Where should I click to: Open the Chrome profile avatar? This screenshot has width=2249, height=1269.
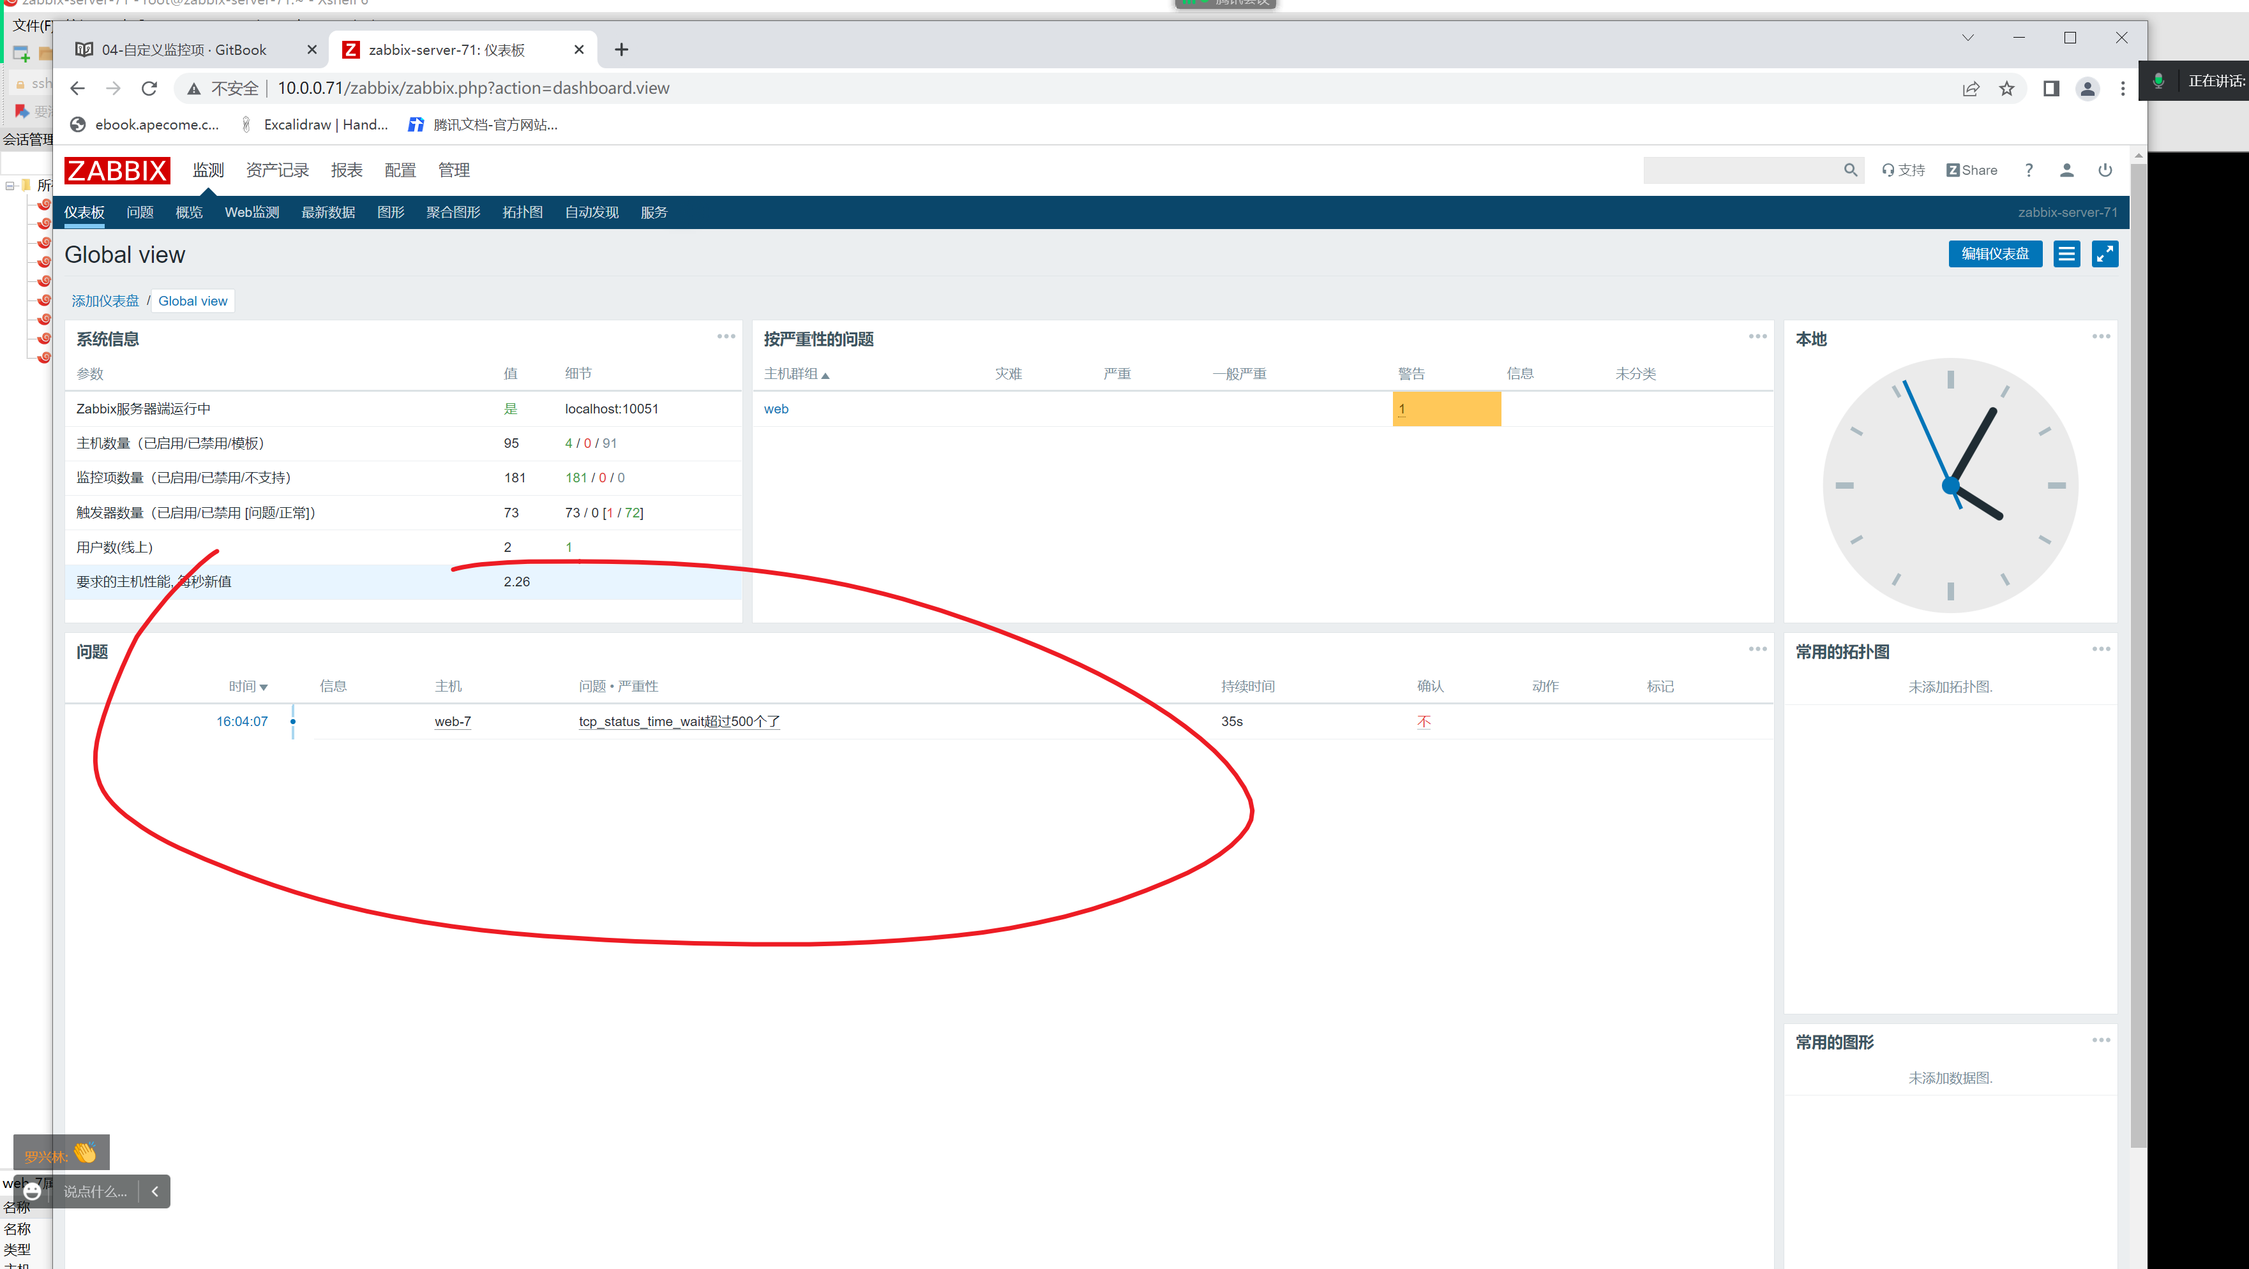tap(2087, 88)
